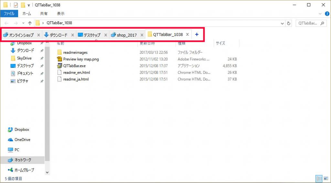Click the 4,855 KB size value
This screenshot has height=183, width=331.
(x=230, y=66)
